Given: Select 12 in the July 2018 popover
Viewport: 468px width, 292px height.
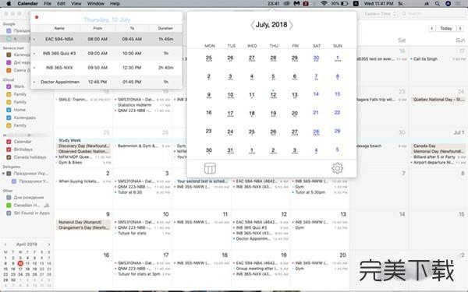Looking at the screenshot, I should (273, 95).
